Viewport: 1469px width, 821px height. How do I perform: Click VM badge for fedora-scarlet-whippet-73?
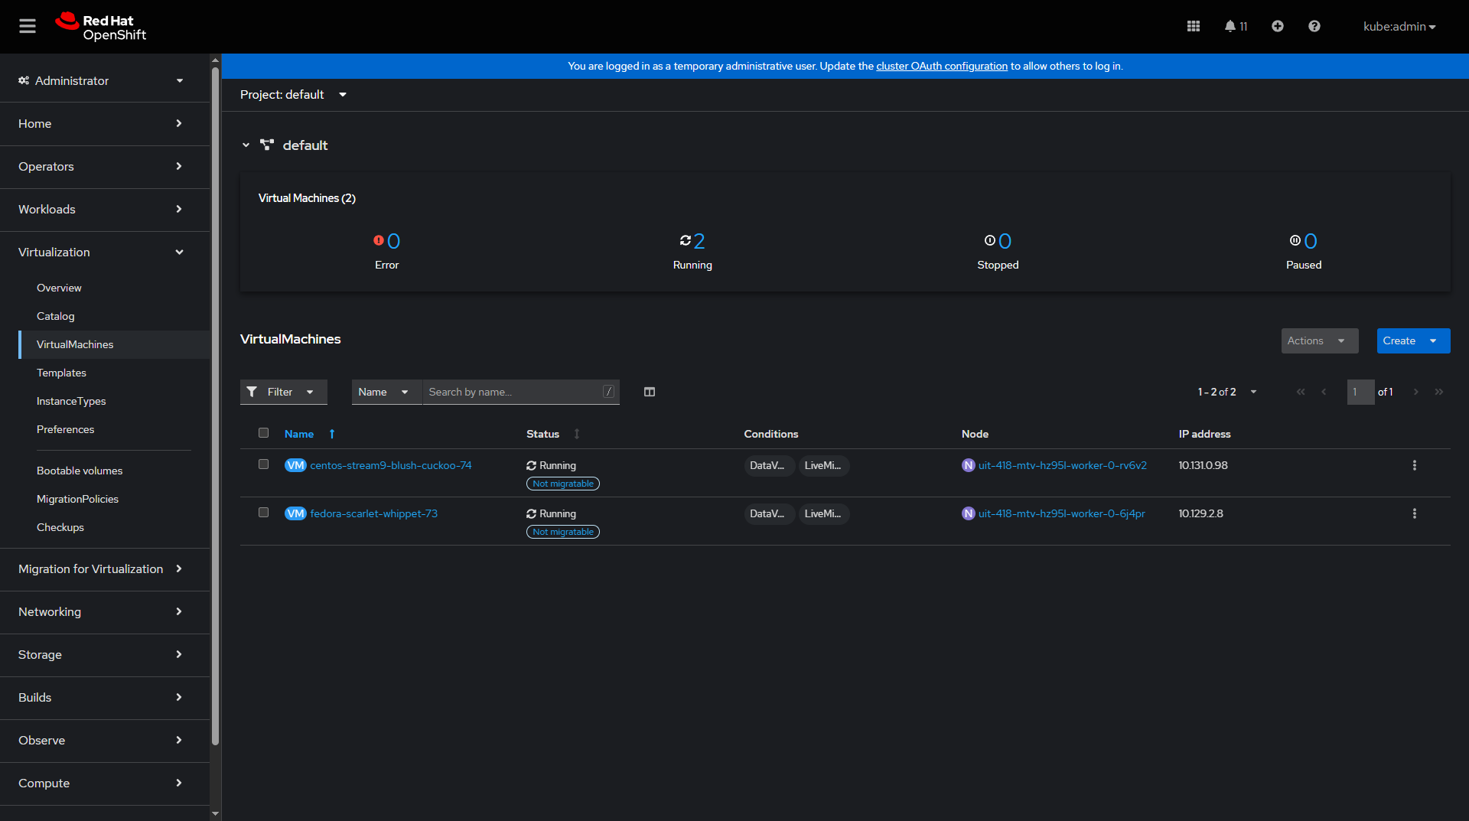tap(295, 513)
